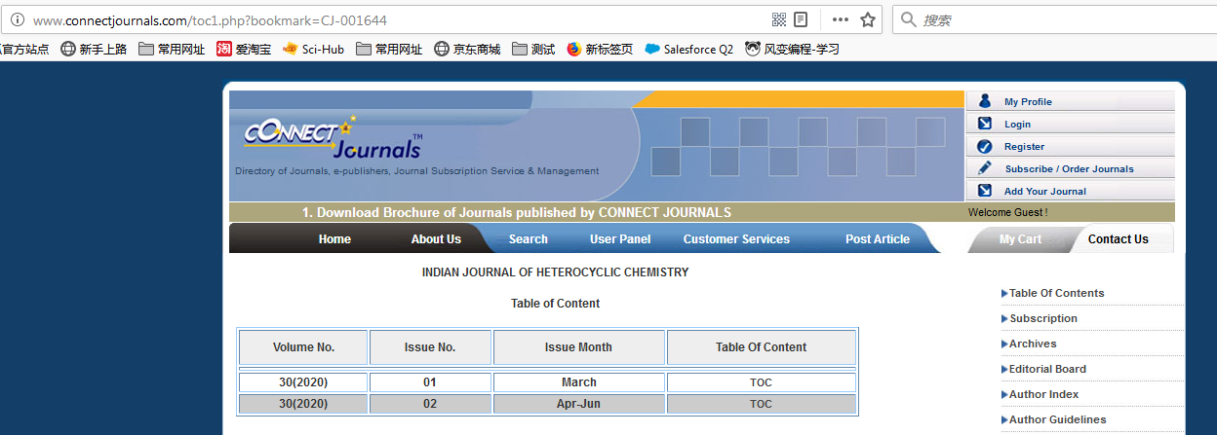Open Subscribe / Order Journals link
This screenshot has height=435, width=1217.
point(1070,169)
